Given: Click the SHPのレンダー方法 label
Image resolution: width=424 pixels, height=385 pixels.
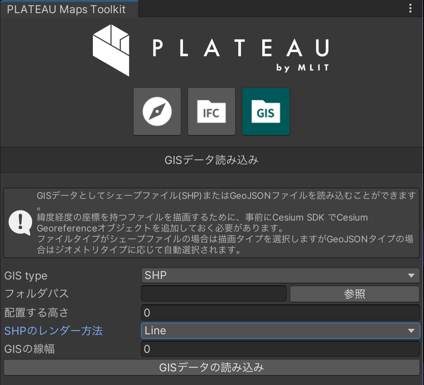Looking at the screenshot, I should tap(53, 331).
